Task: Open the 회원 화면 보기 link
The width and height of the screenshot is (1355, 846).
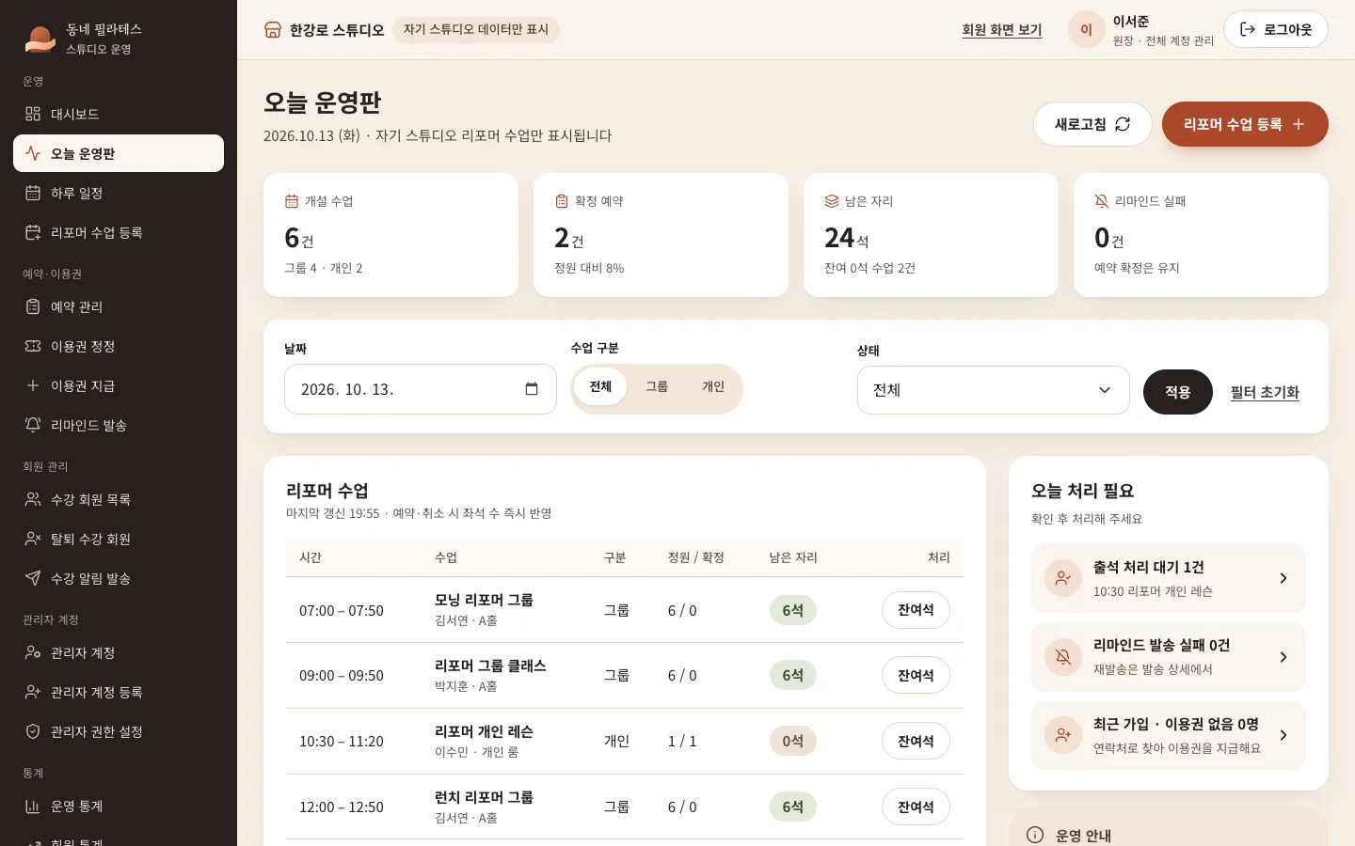Action: (1002, 30)
